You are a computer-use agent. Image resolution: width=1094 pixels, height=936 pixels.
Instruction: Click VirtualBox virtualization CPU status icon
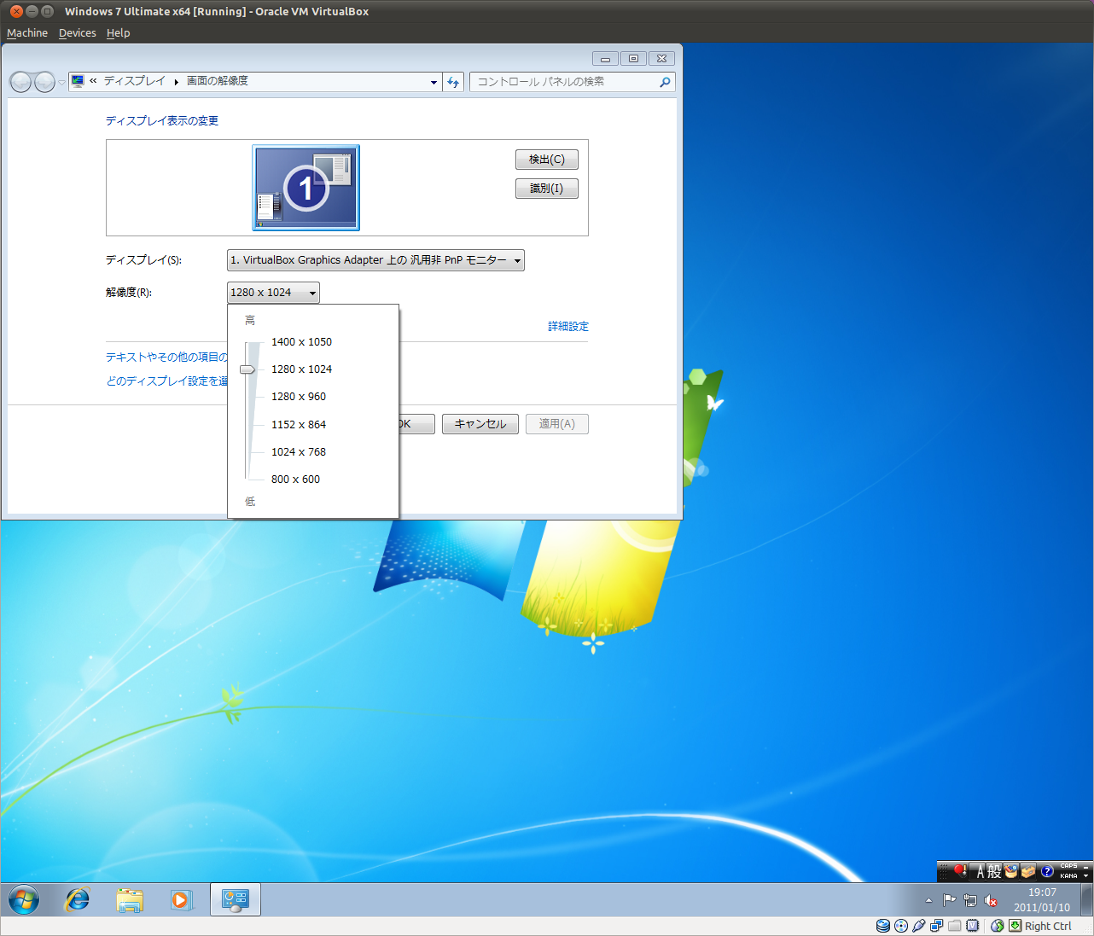[x=972, y=926]
